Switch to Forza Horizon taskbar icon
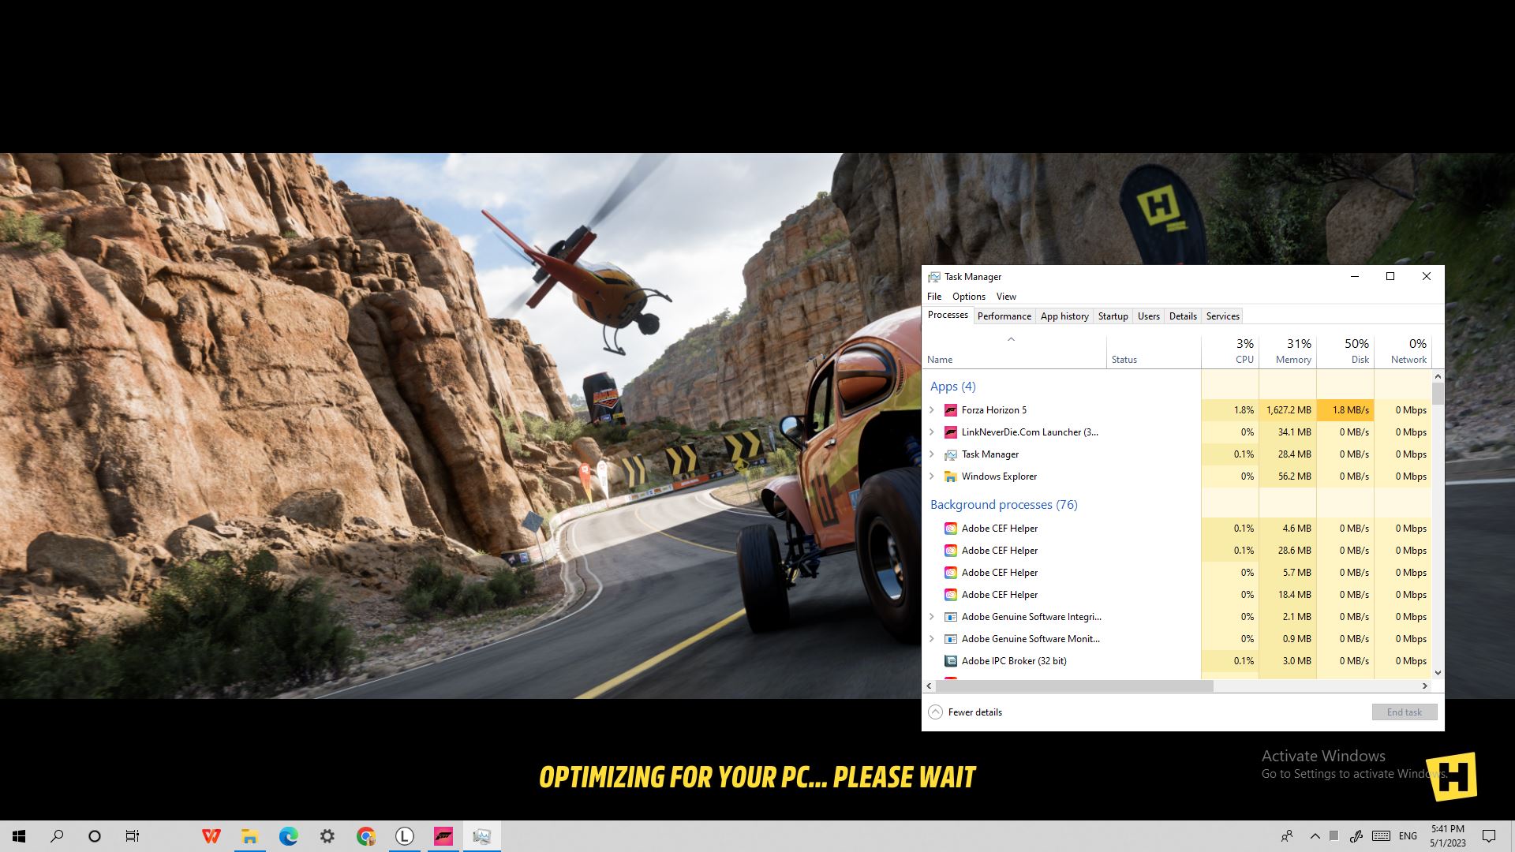Viewport: 1515px width, 852px height. point(443,836)
